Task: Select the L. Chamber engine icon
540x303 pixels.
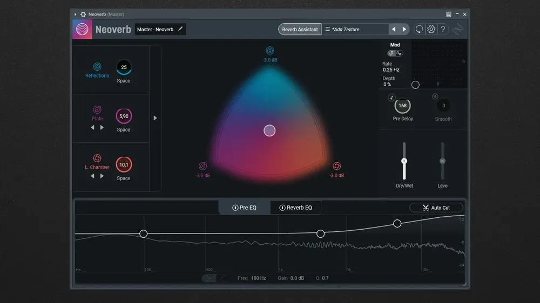Action: click(x=97, y=158)
